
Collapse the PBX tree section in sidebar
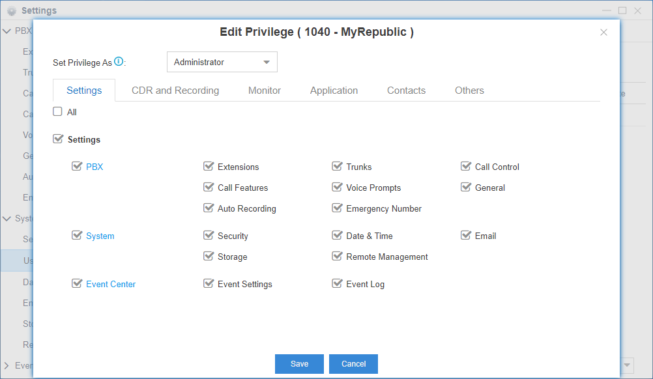(7, 31)
